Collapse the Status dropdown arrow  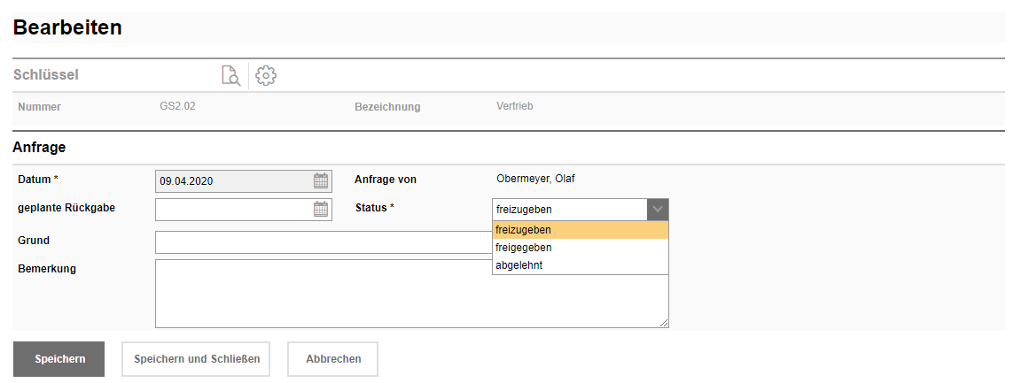click(x=658, y=210)
